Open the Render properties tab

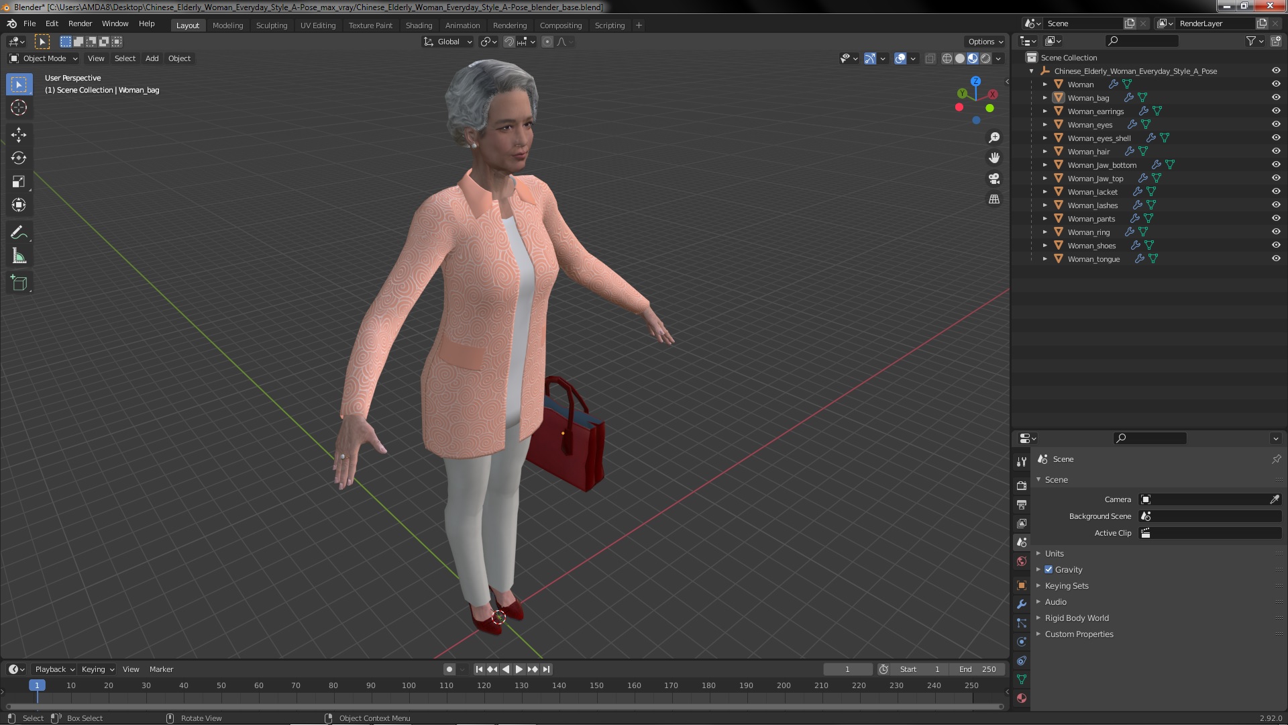[x=1022, y=485]
